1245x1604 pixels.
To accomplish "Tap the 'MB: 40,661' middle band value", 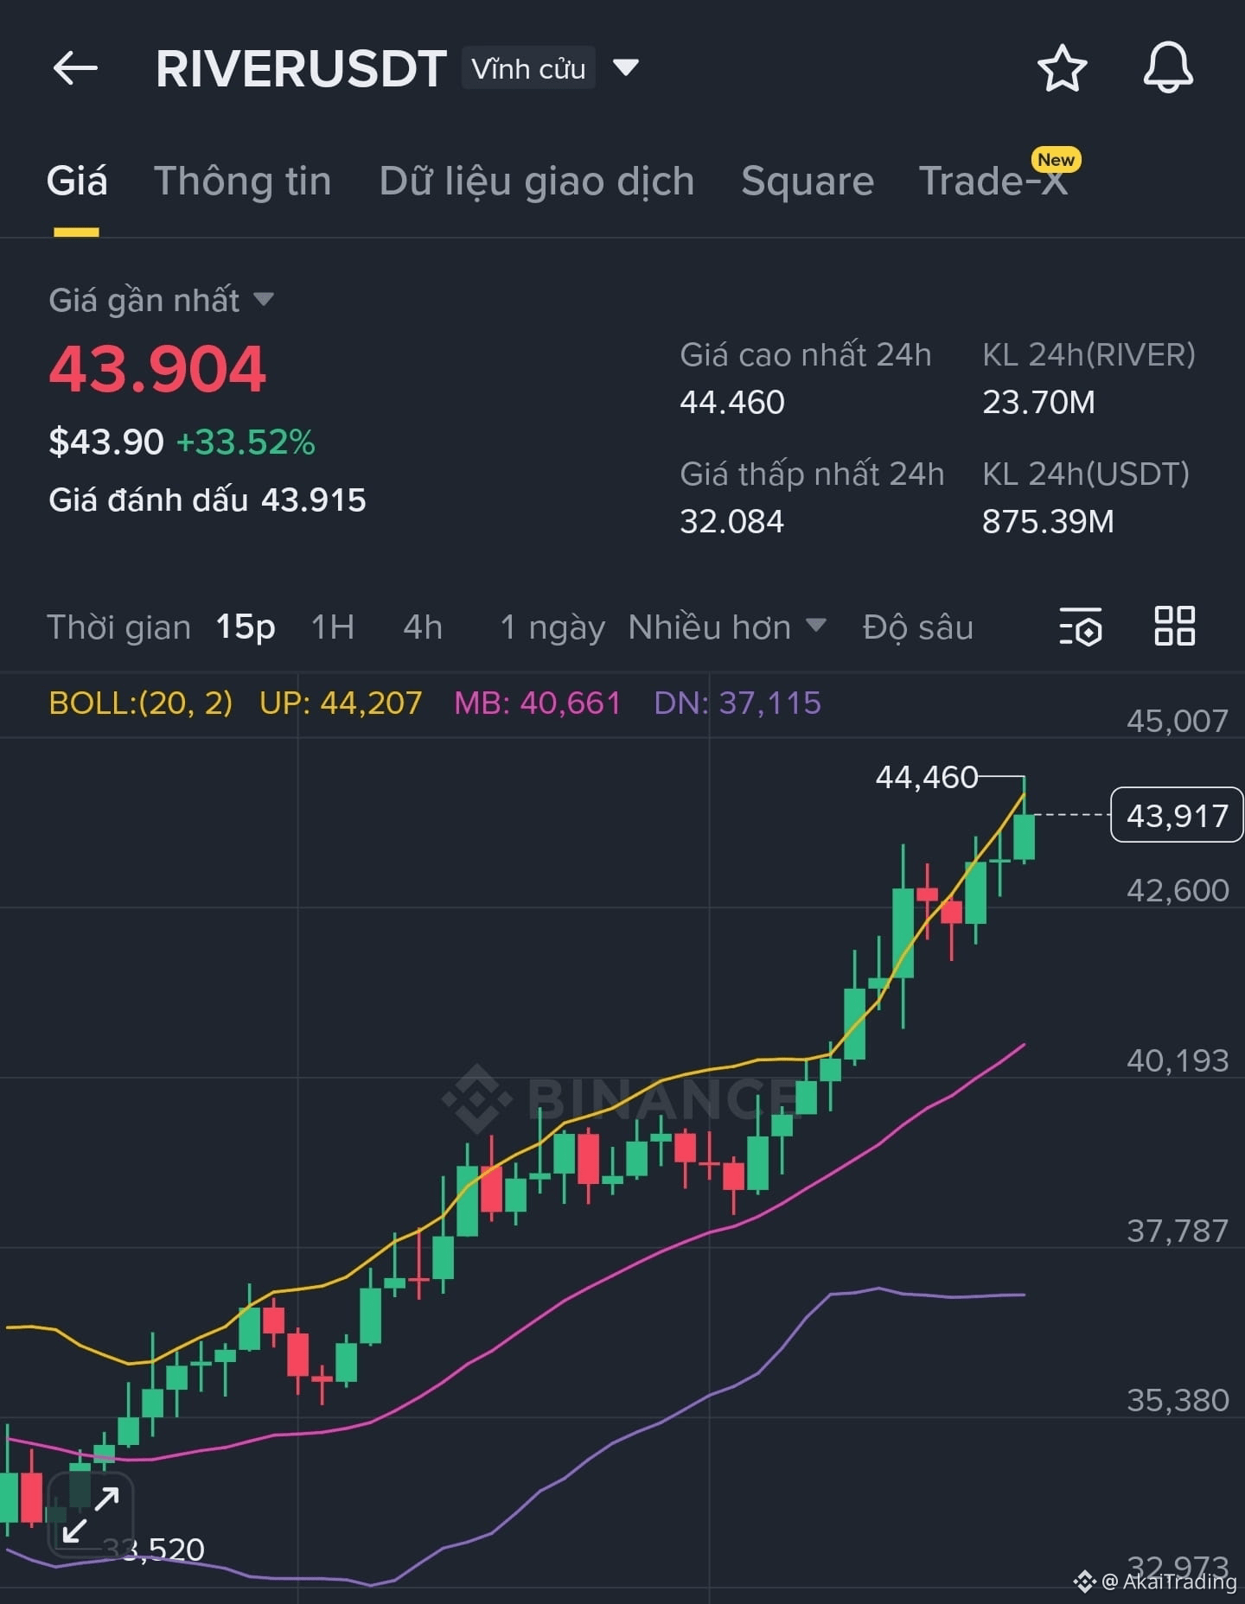I will [538, 703].
